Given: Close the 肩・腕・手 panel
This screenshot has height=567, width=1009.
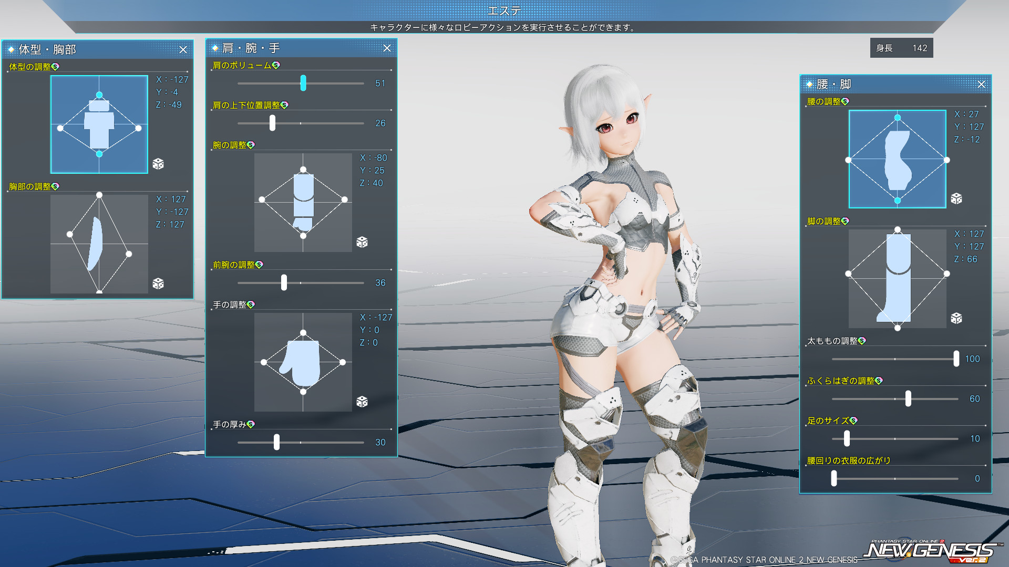Looking at the screenshot, I should tap(387, 48).
